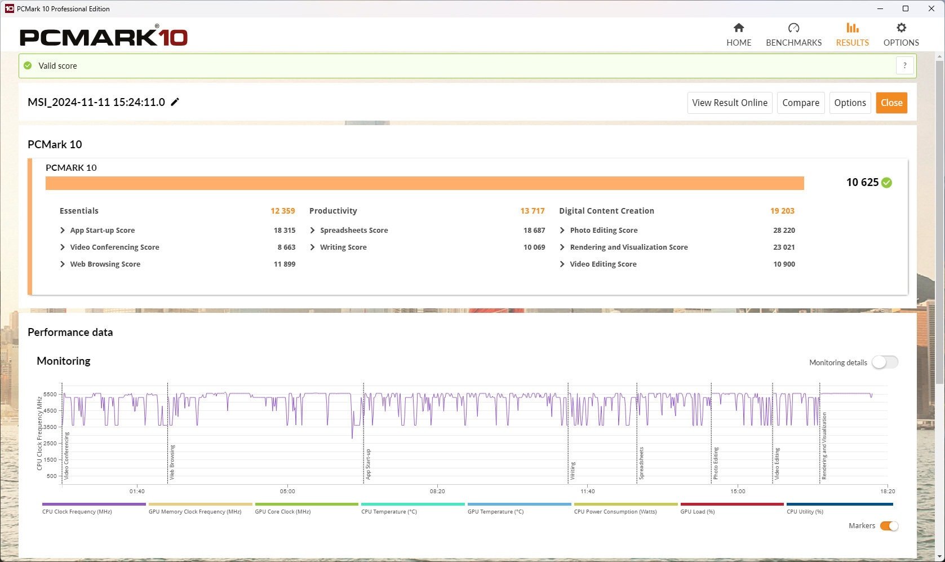The width and height of the screenshot is (945, 562).
Task: Disable the Markers toggle
Action: pos(889,526)
